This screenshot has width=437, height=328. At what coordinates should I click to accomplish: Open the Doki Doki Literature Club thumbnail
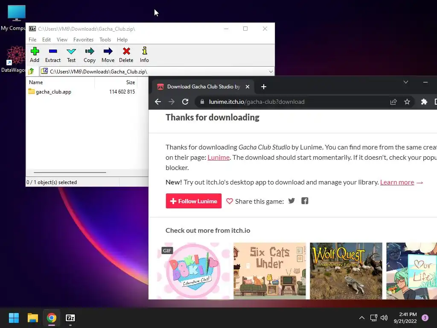194,271
